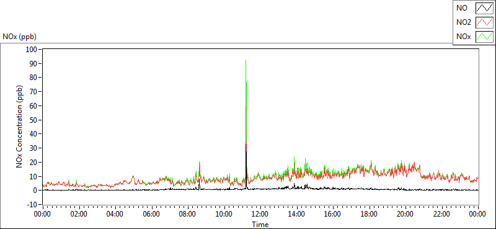This screenshot has height=229, width=496.
Task: Click the 90 value on the y-axis
Action: click(x=34, y=63)
